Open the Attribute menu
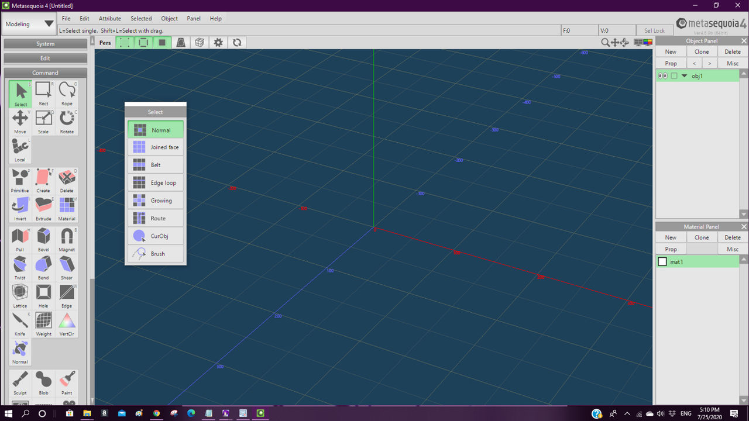This screenshot has width=749, height=421. click(109, 19)
